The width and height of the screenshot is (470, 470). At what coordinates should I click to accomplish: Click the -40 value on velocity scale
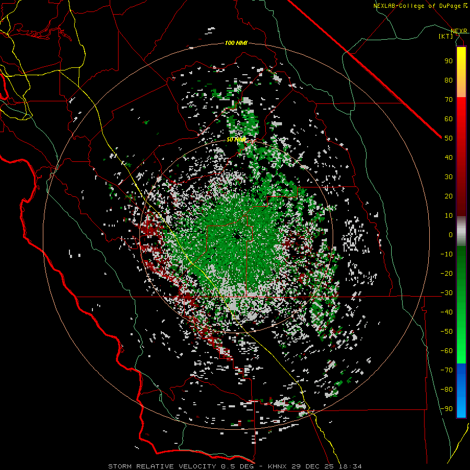point(446,312)
